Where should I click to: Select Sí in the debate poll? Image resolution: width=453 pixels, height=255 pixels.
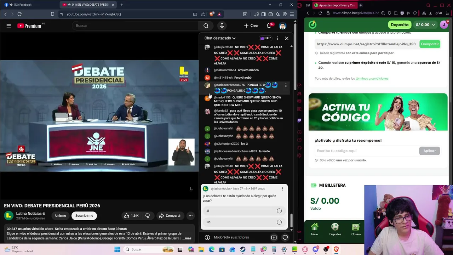point(244,211)
